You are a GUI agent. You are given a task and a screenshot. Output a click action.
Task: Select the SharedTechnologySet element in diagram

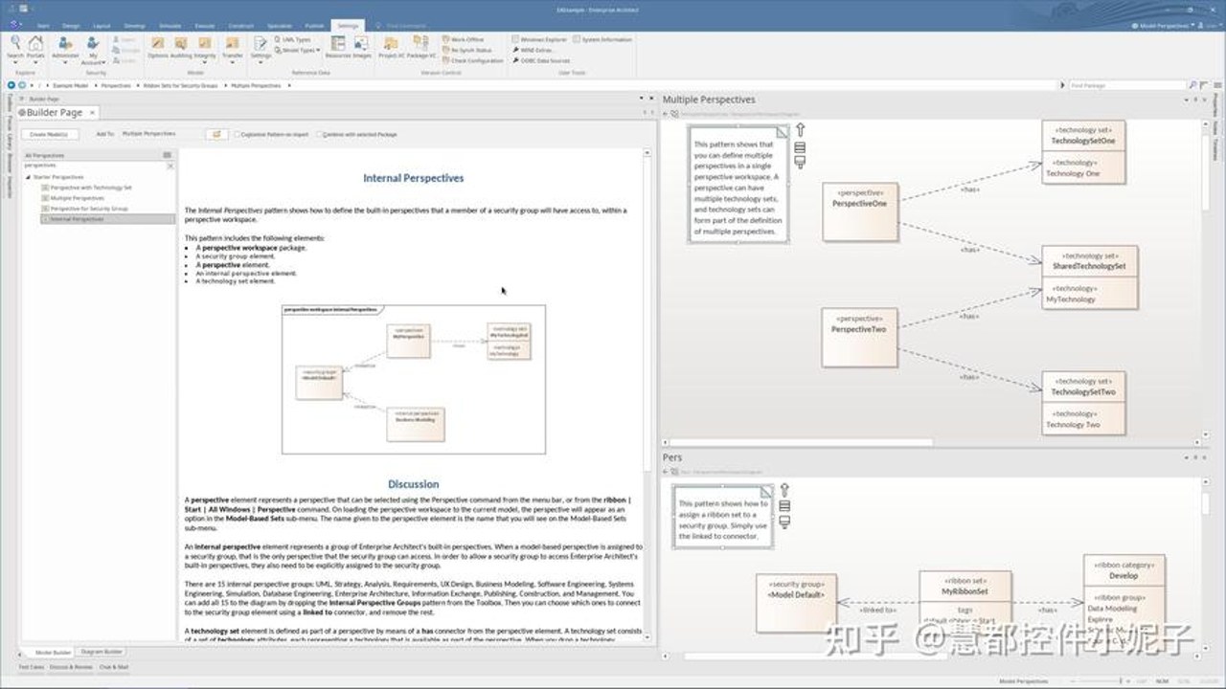1090,278
